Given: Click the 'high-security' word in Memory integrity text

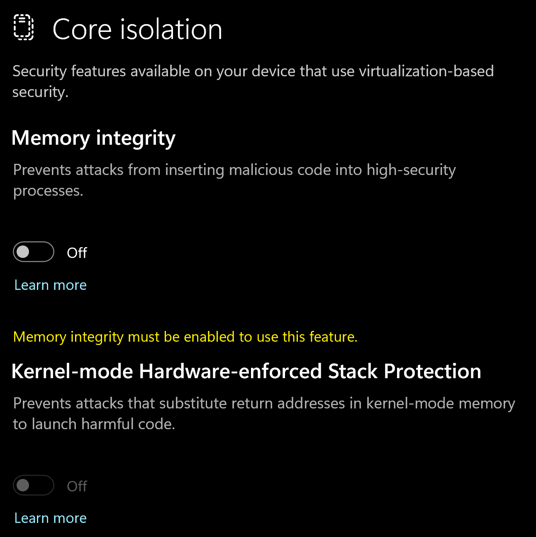Looking at the screenshot, I should pos(411,170).
